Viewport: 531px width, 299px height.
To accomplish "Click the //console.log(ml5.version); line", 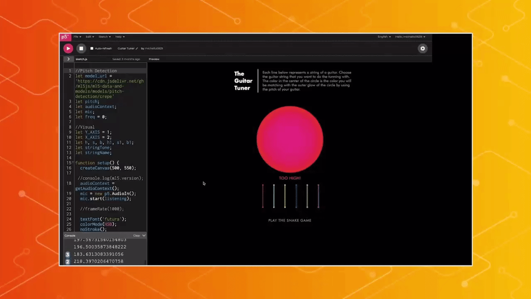I will pos(110,178).
